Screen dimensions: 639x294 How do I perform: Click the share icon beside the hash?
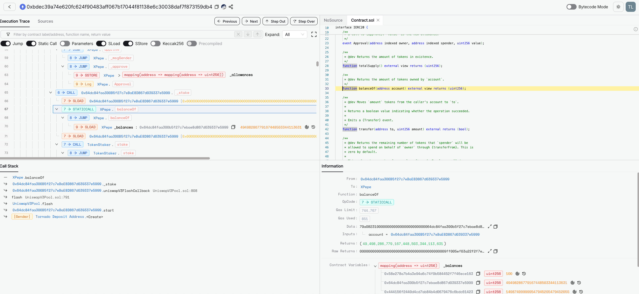[231, 7]
